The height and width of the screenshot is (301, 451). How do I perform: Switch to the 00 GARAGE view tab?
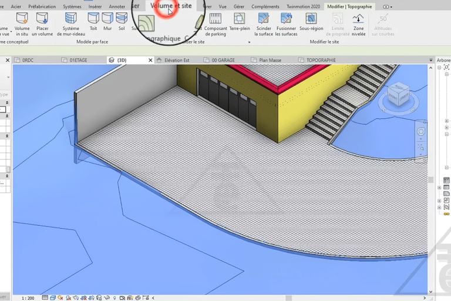coord(223,60)
